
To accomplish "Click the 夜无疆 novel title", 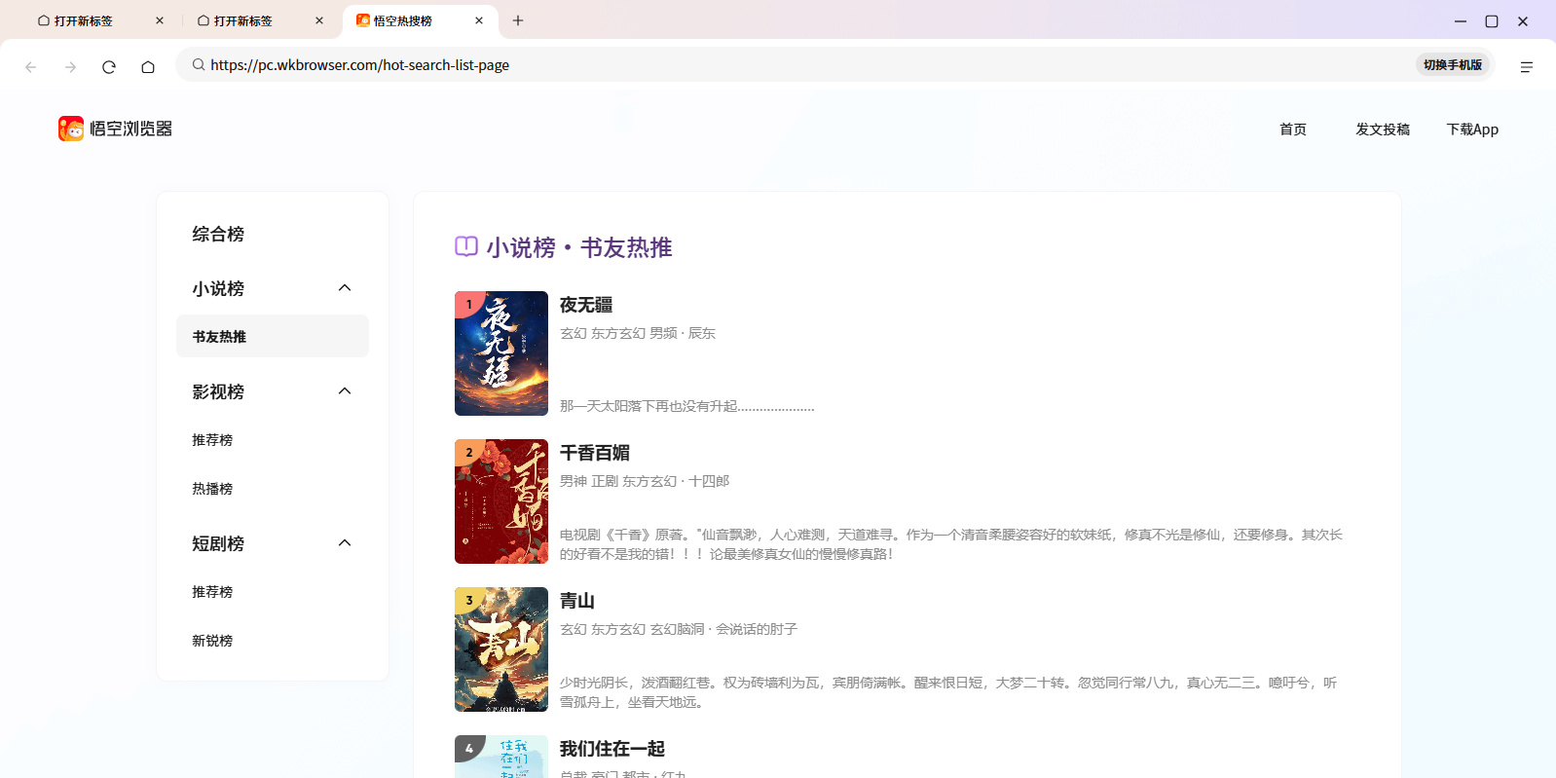I will tap(586, 305).
